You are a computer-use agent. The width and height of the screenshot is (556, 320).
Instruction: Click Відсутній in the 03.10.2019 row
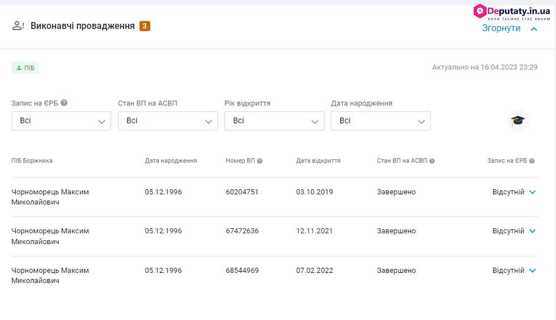pyautogui.click(x=508, y=192)
